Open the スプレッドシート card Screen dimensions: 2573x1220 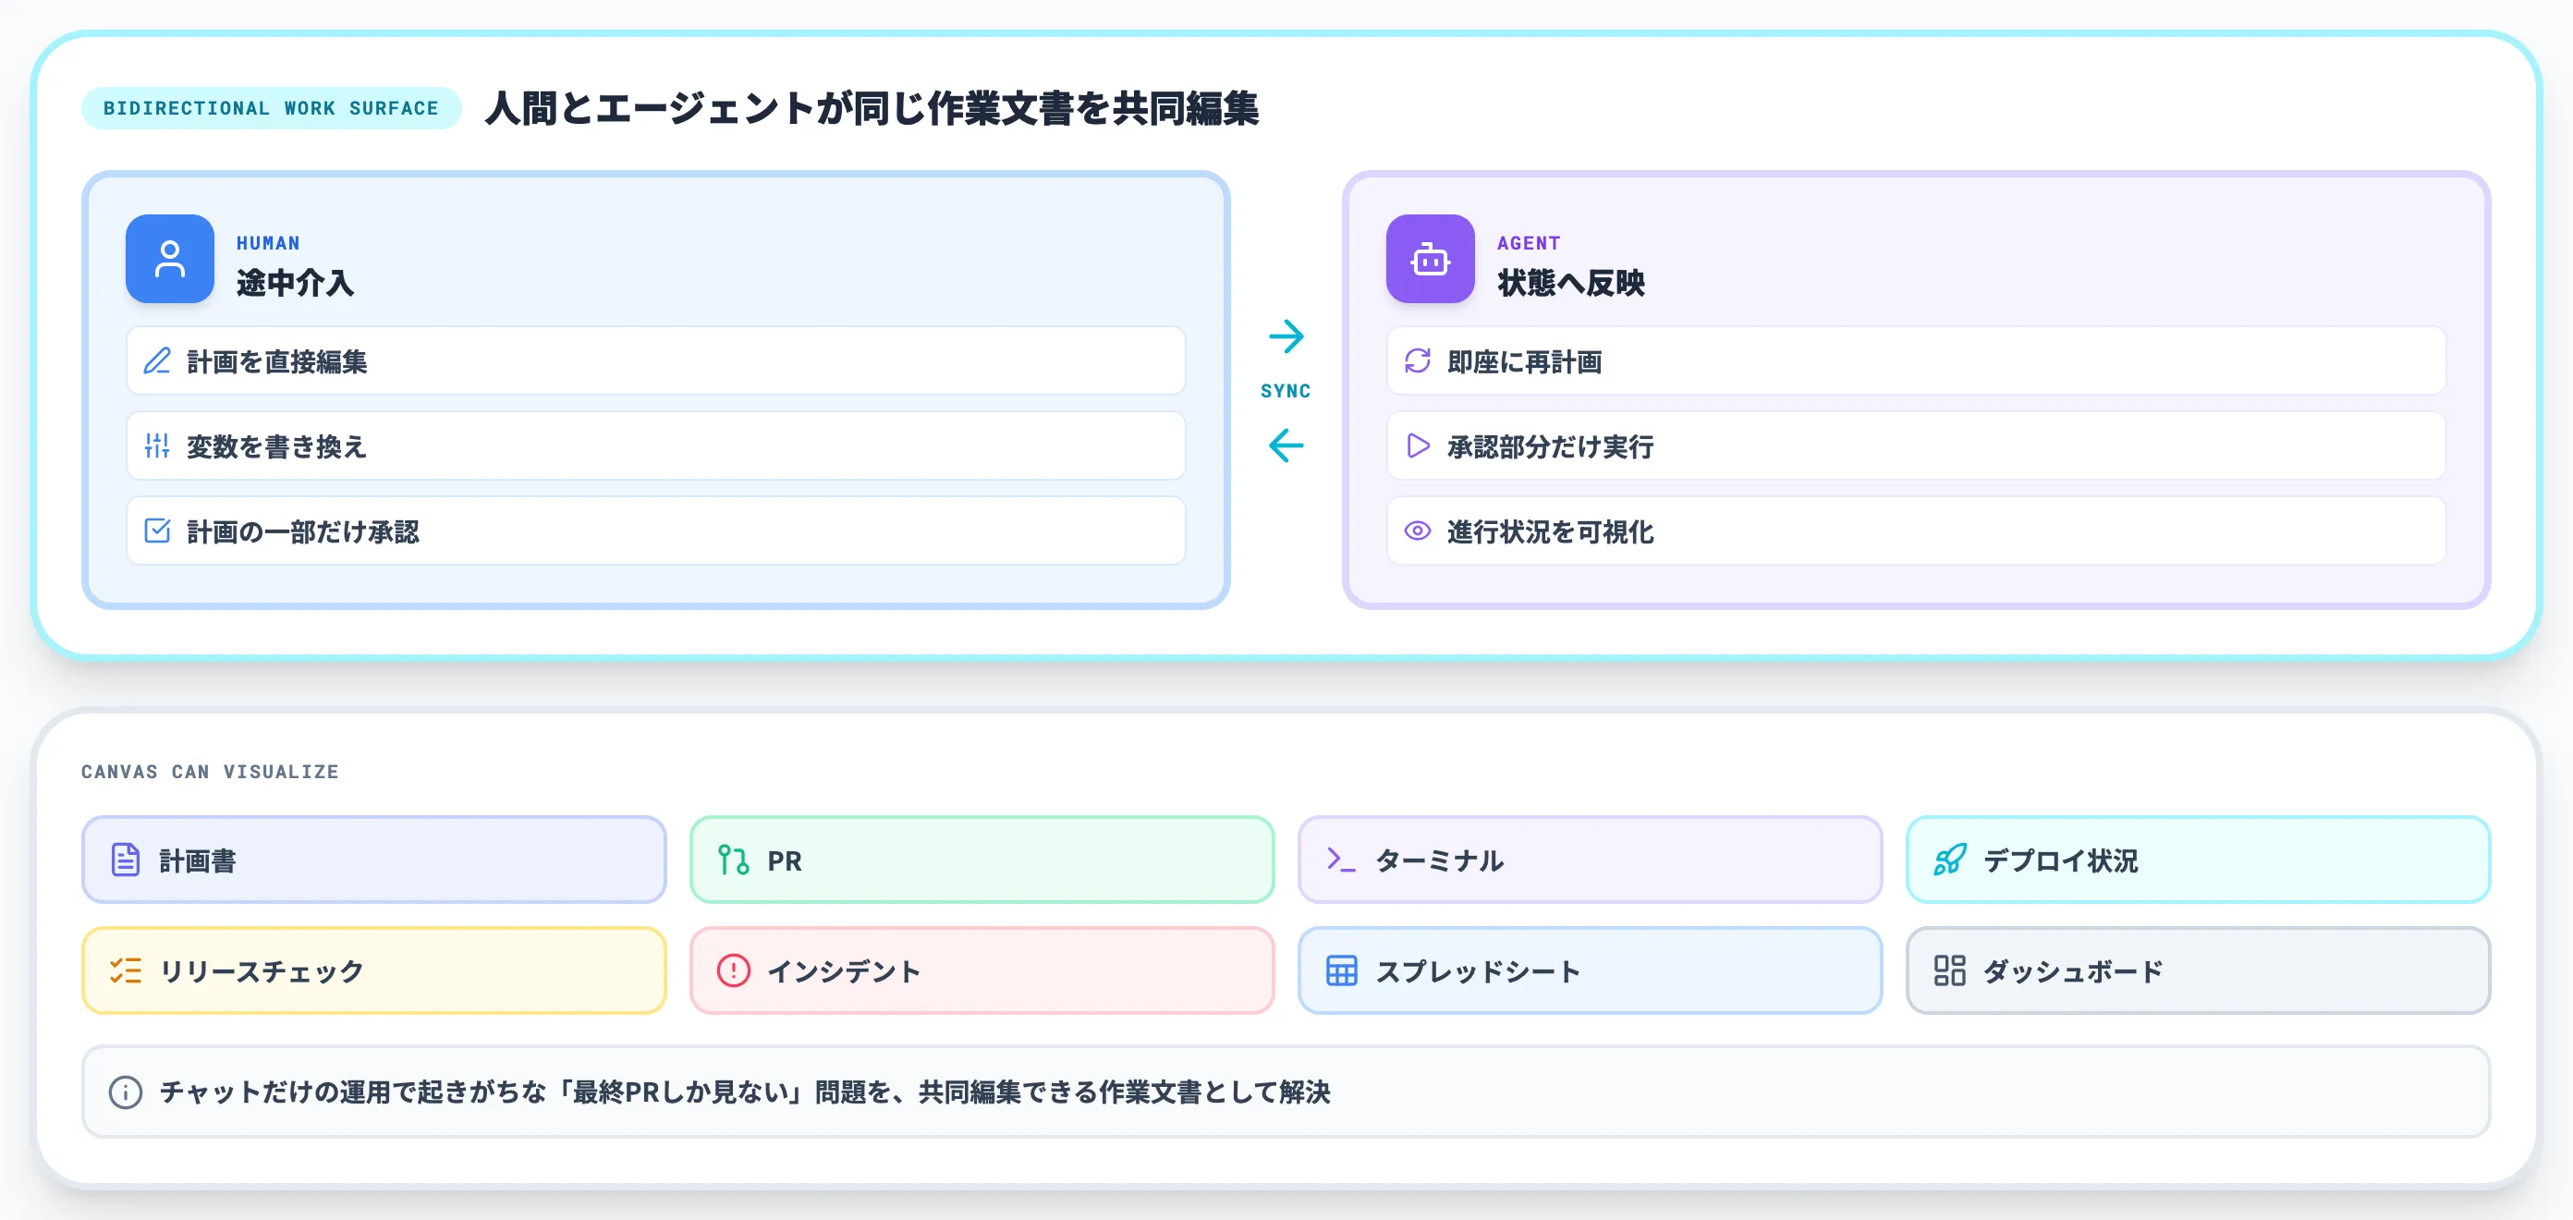point(1589,971)
